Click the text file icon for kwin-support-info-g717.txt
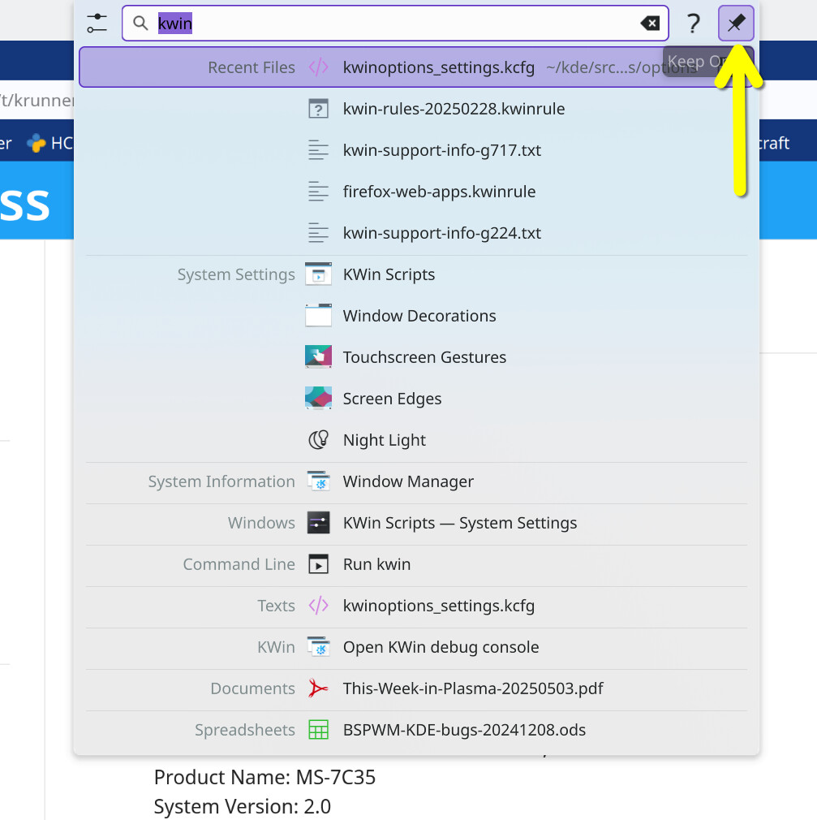817x820 pixels. 318,150
